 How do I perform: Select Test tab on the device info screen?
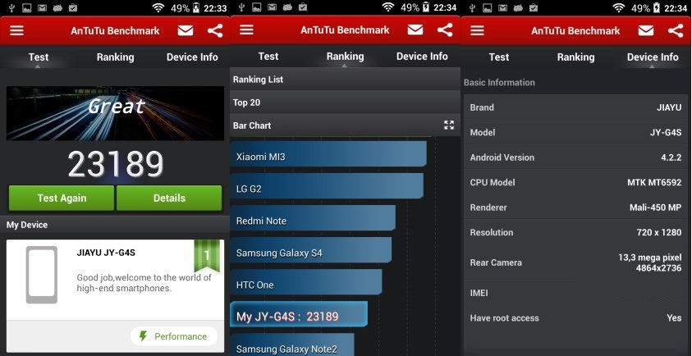(499, 57)
